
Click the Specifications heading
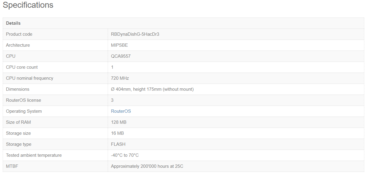(28, 5)
